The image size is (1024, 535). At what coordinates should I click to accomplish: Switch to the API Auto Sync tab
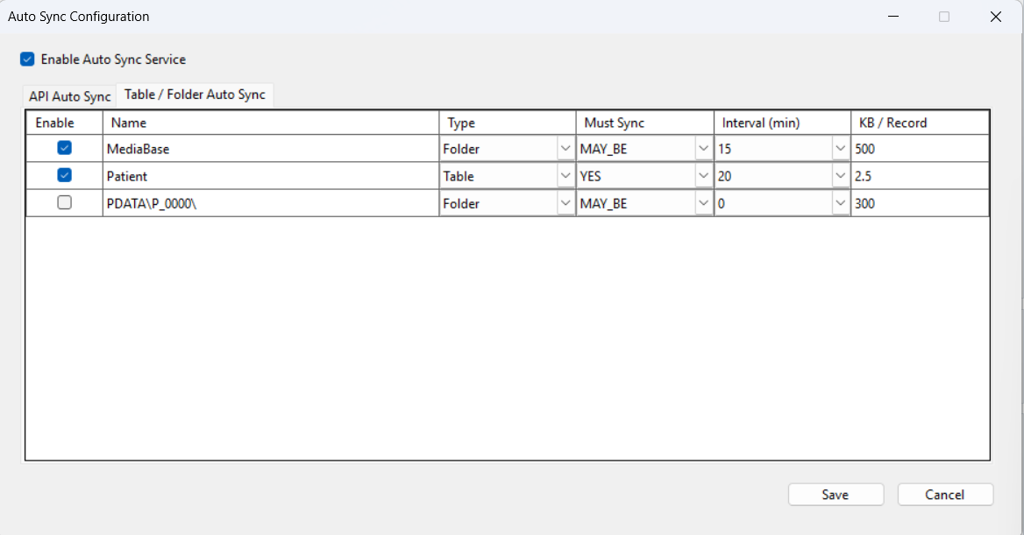tap(69, 96)
